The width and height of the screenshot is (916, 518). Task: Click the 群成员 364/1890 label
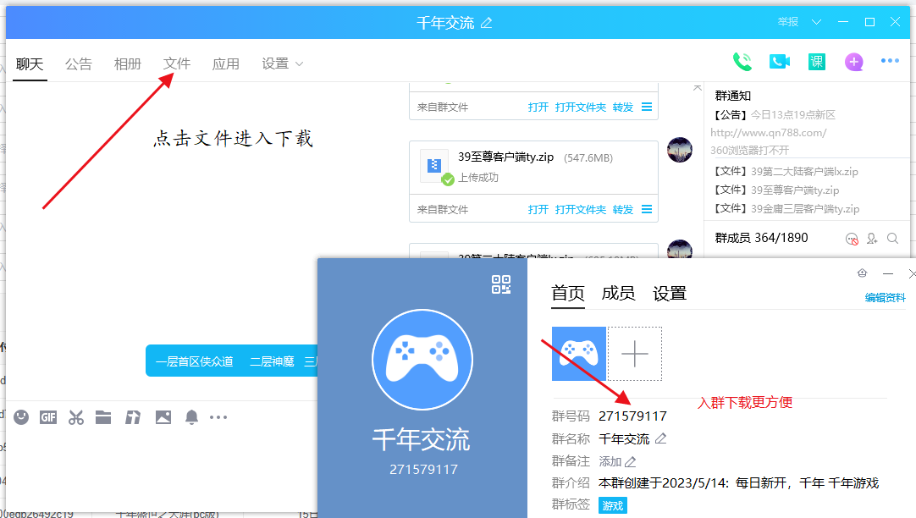[x=762, y=238]
